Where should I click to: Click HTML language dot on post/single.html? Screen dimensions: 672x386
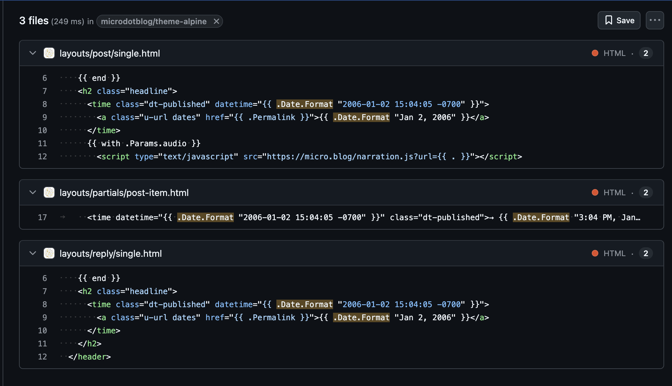(x=595, y=53)
